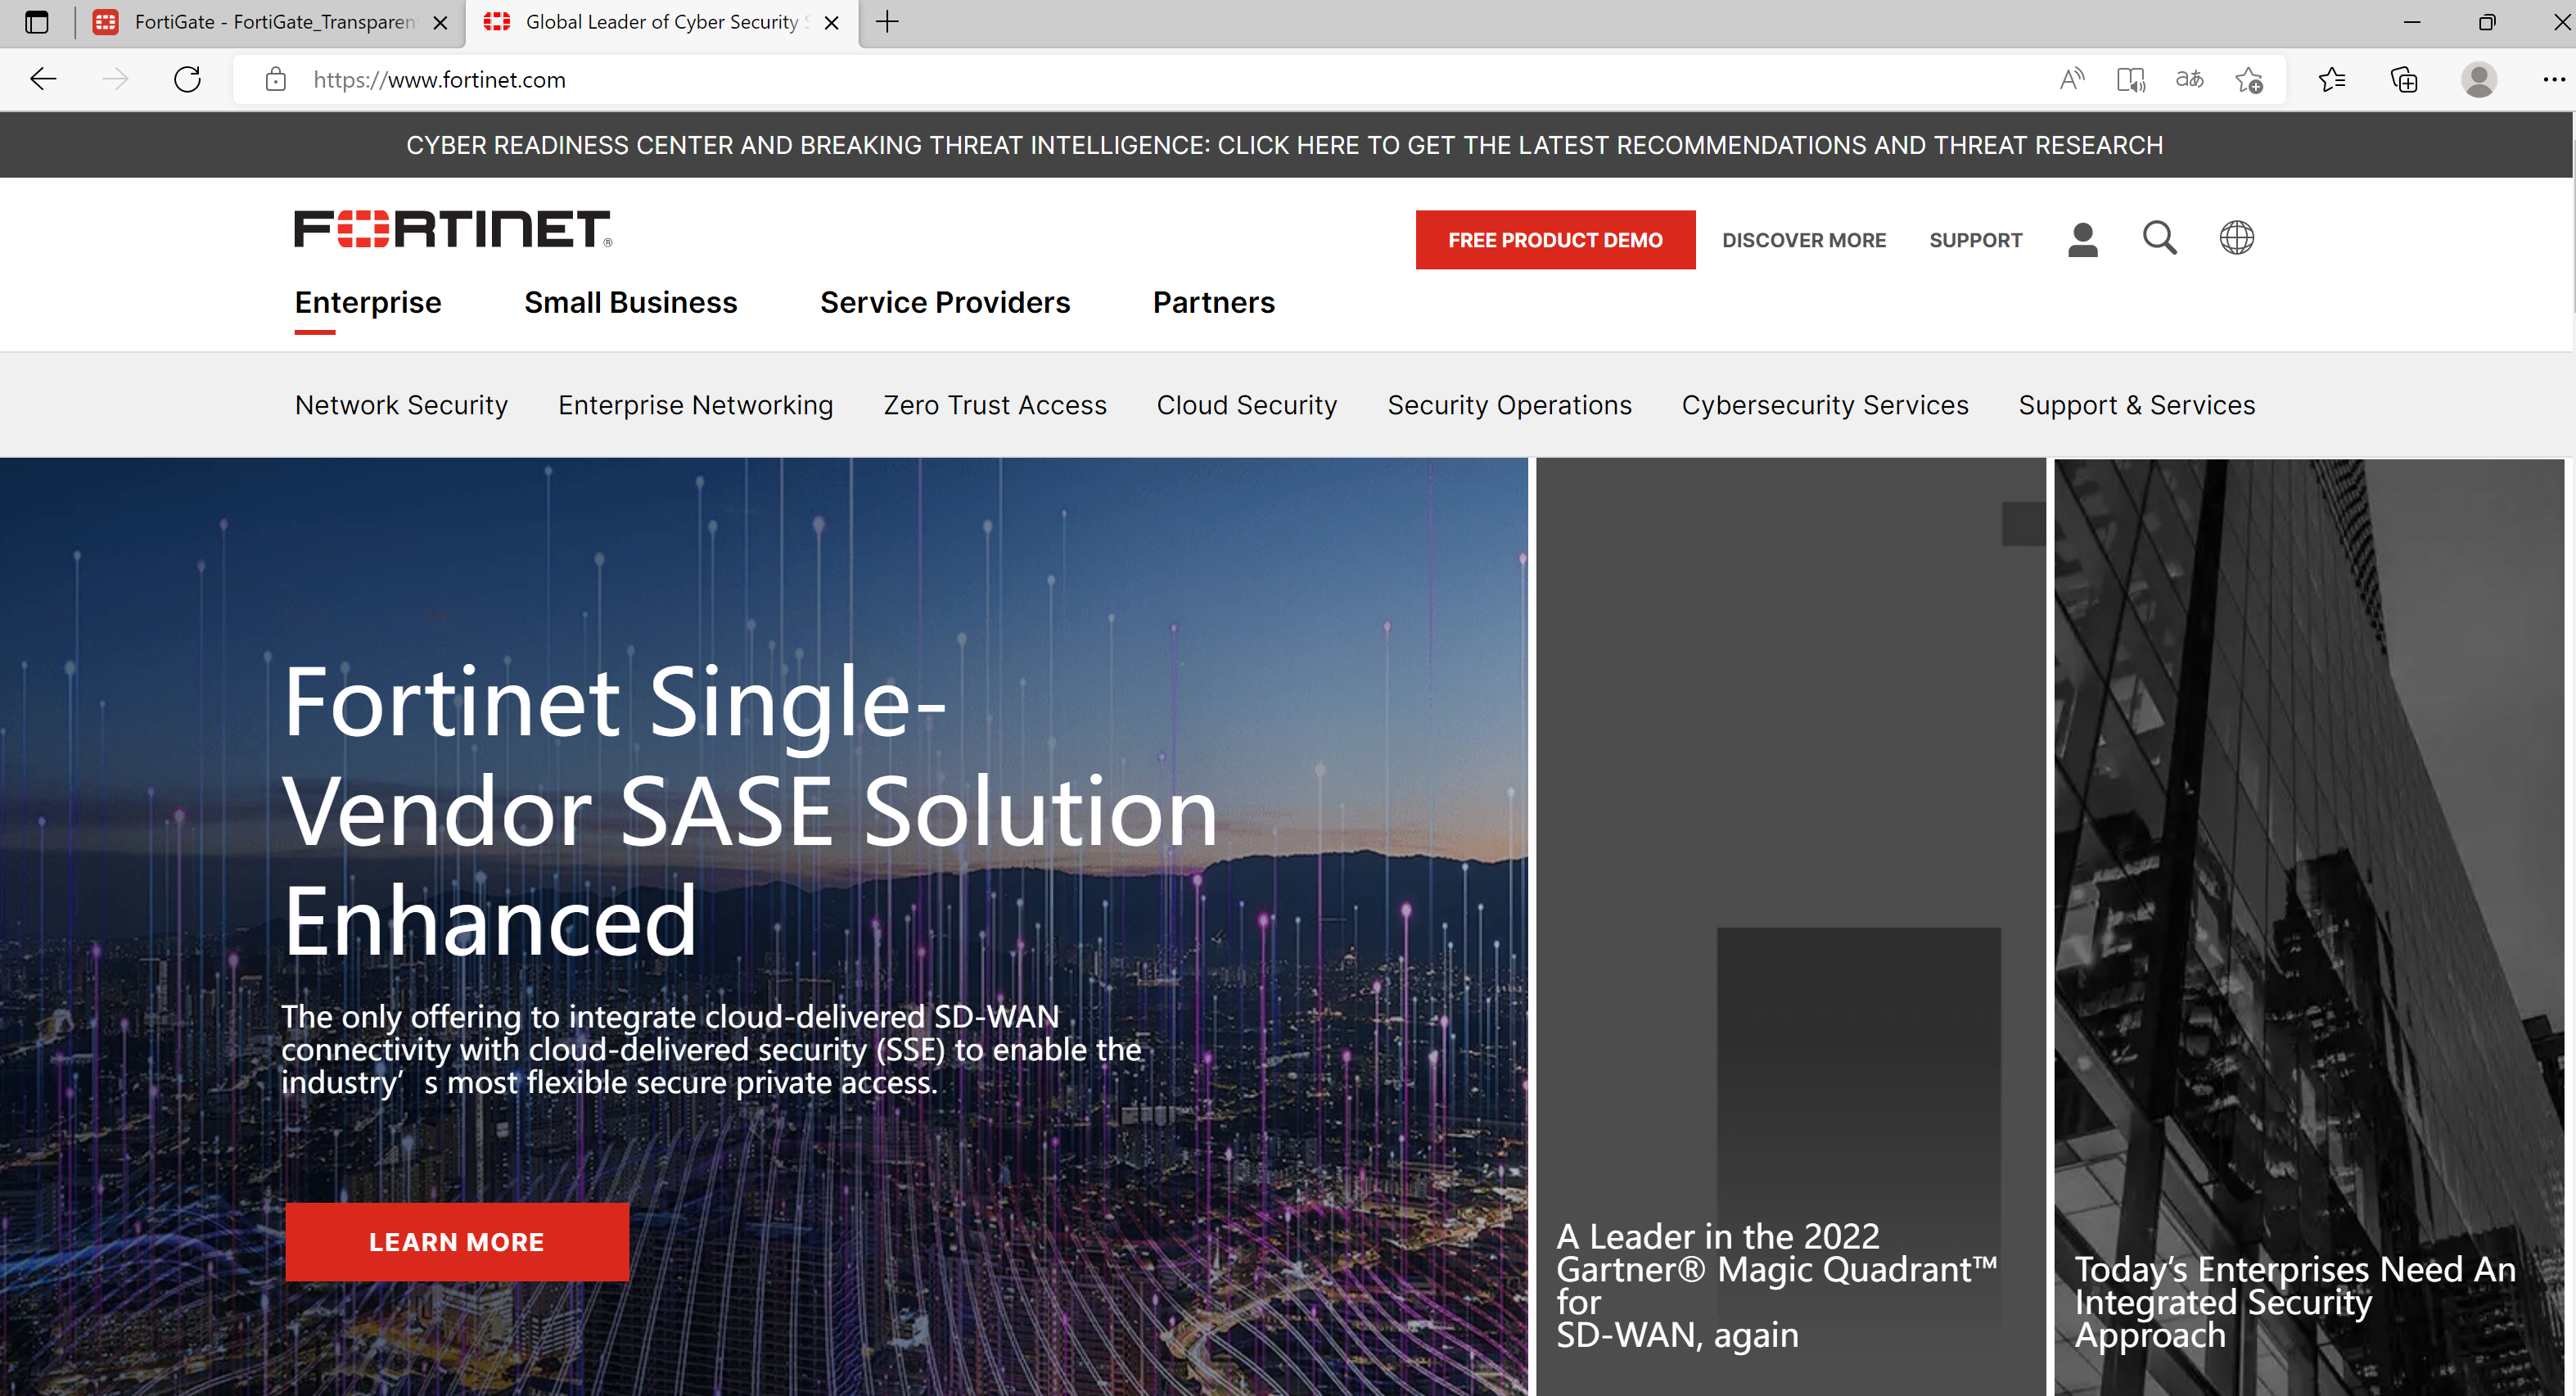Click the cyber readiness center banner

[x=1284, y=145]
